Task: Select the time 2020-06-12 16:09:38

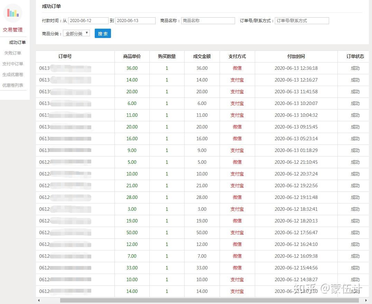Action: coord(296,256)
